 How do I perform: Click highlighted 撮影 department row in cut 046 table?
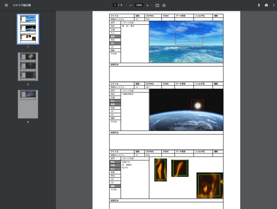[x=115, y=186]
